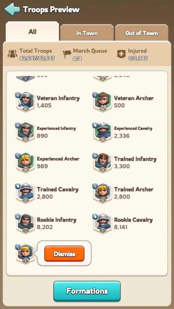Tap the back arrow next to Troops Preview

(x=12, y=9)
